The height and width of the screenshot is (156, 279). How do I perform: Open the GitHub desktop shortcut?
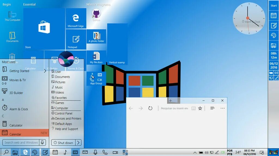(x=96, y=15)
